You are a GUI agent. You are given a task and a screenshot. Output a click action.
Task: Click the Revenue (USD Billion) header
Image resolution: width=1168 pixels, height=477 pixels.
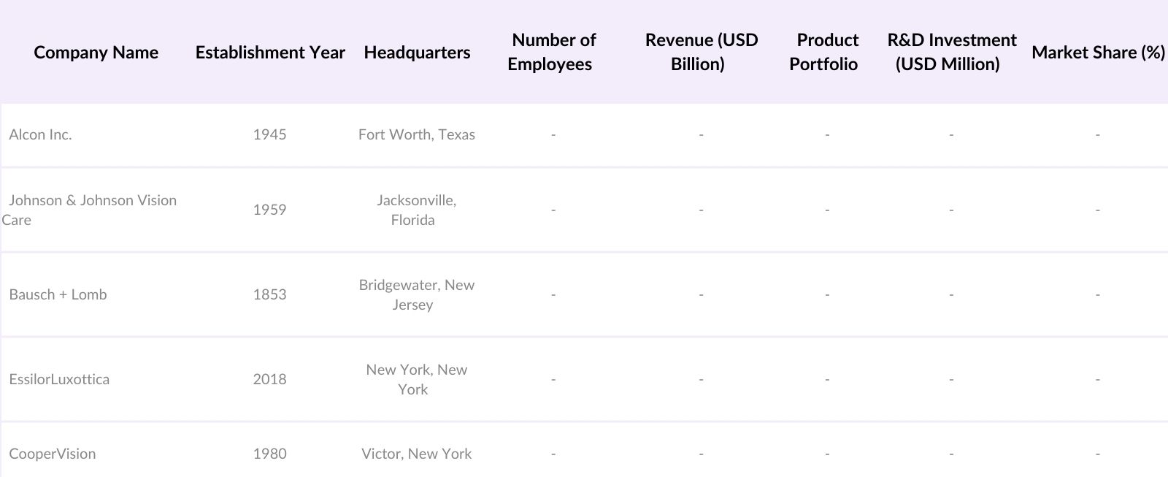[700, 52]
